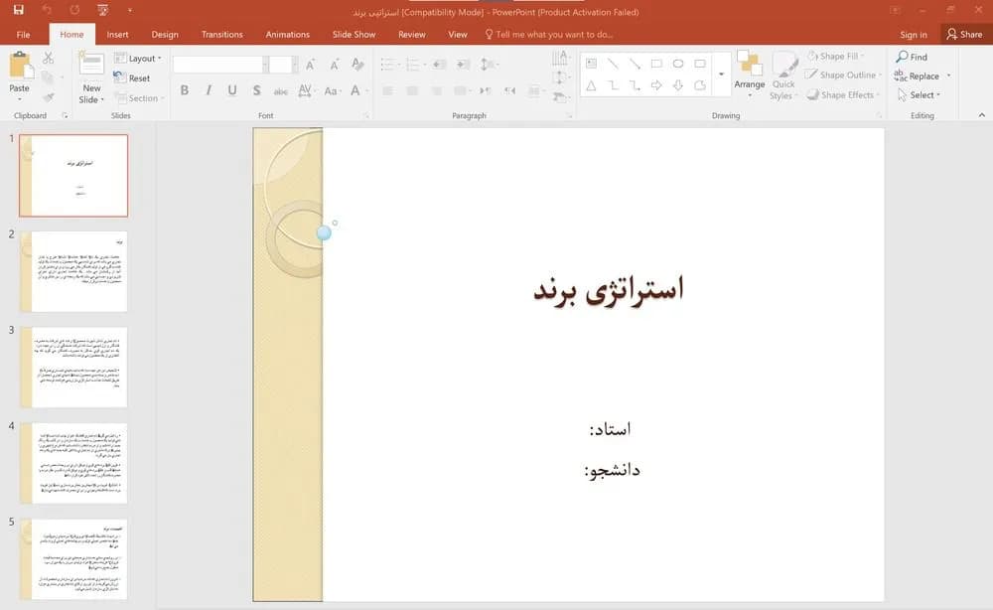Open Shape Outline color options

click(843, 75)
